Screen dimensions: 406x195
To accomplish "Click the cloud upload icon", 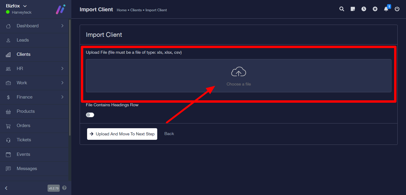I will point(238,72).
